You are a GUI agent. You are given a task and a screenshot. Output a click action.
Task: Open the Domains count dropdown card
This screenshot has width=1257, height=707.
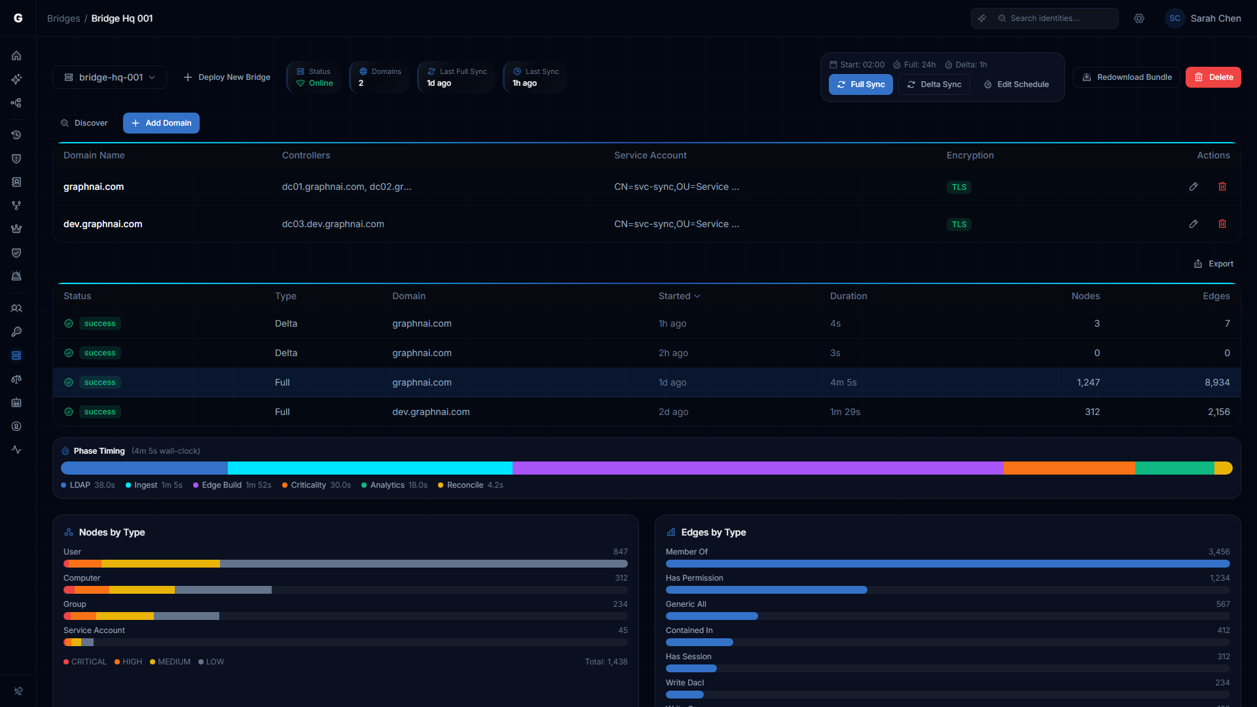[378, 77]
